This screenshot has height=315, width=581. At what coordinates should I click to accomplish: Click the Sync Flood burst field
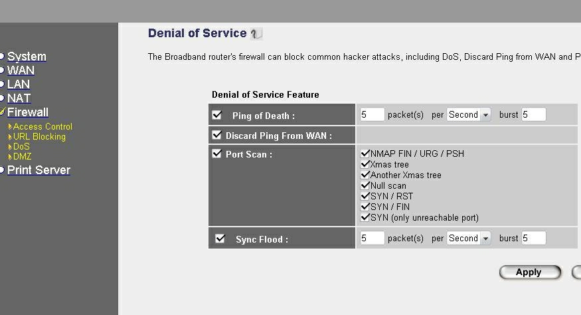click(x=533, y=238)
